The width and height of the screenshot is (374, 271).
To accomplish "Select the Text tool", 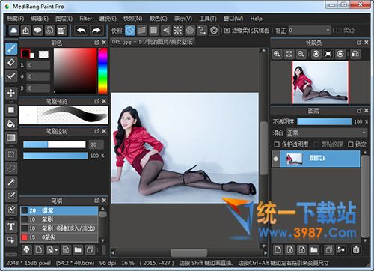I will click(x=11, y=226).
